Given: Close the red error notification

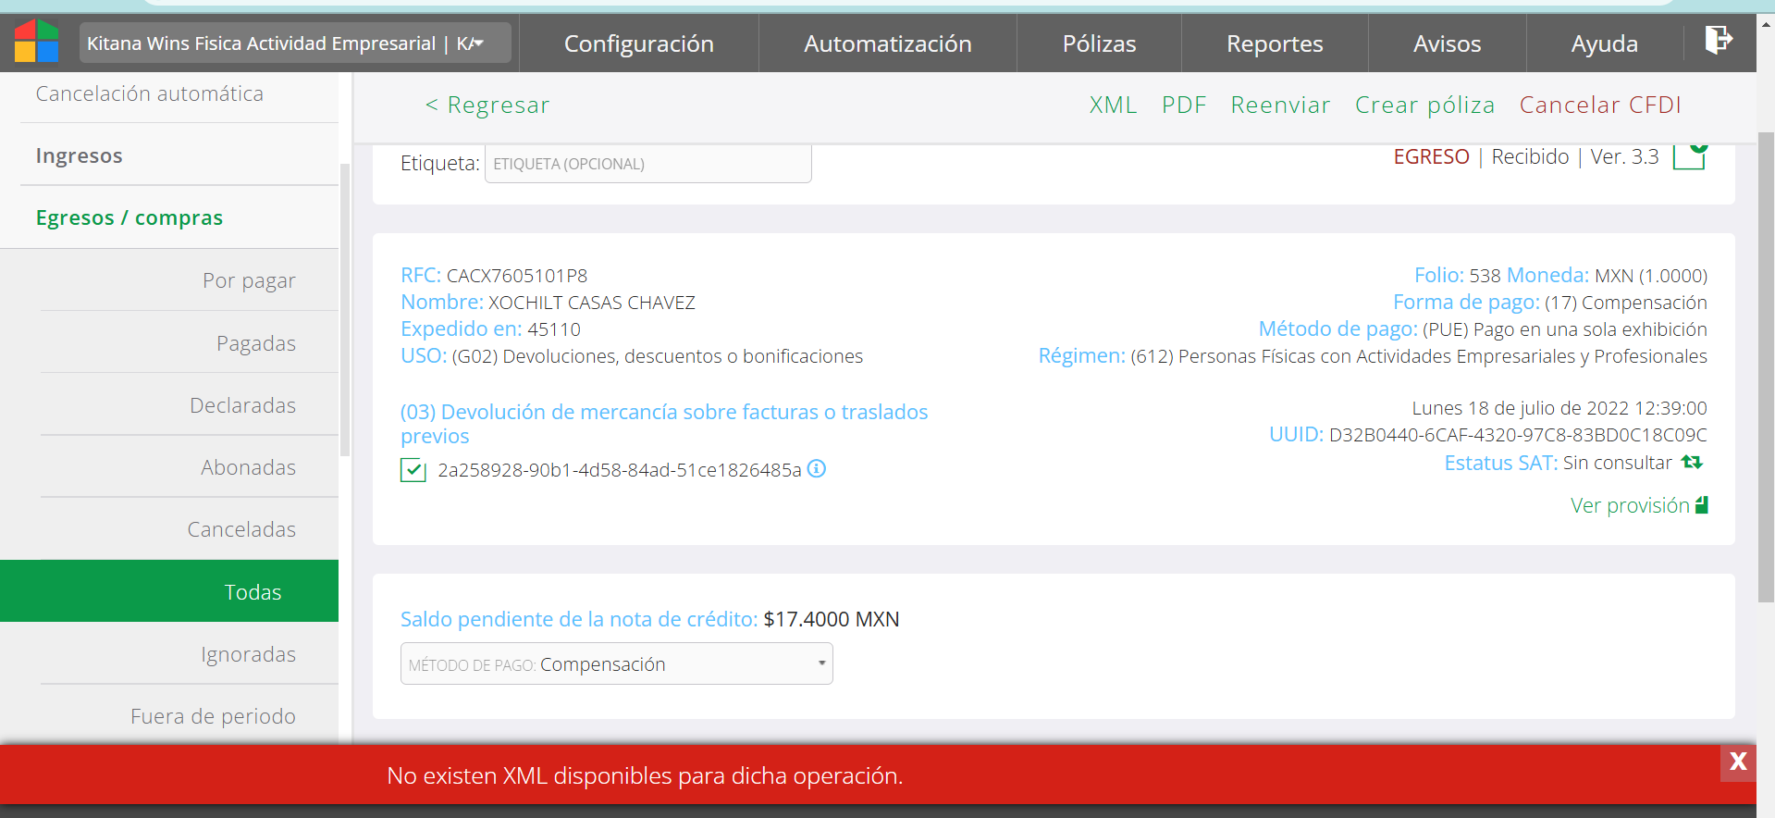Looking at the screenshot, I should tap(1737, 762).
